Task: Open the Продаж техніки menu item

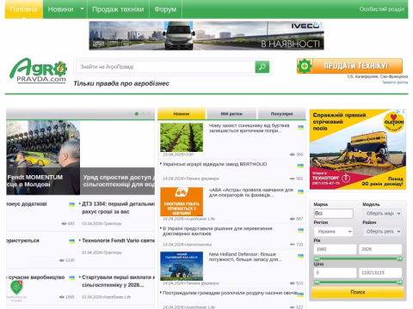Action: pyautogui.click(x=118, y=9)
